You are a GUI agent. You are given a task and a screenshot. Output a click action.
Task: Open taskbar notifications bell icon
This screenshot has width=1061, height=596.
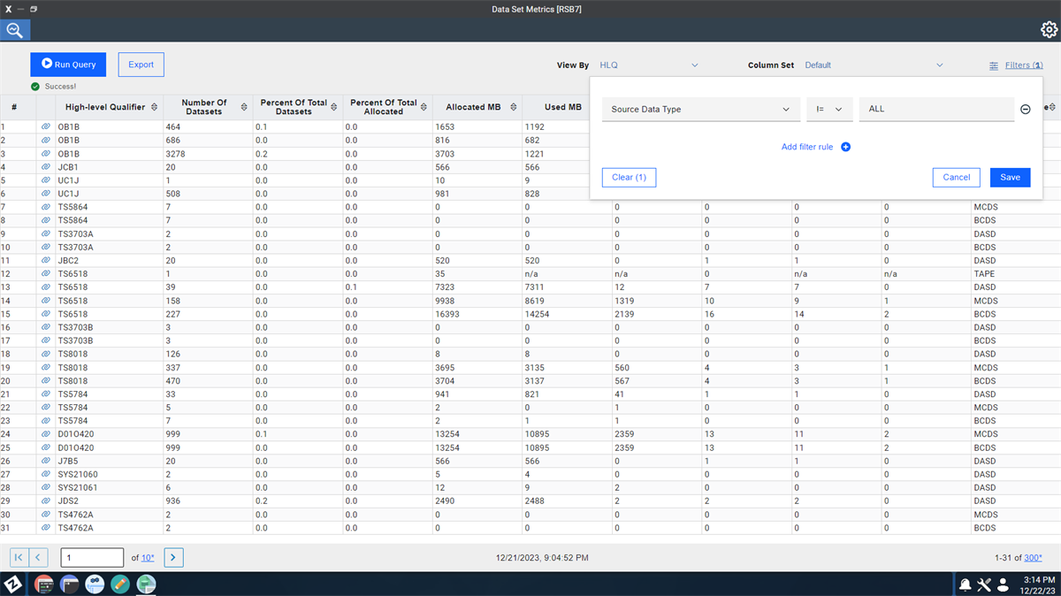coord(965,585)
